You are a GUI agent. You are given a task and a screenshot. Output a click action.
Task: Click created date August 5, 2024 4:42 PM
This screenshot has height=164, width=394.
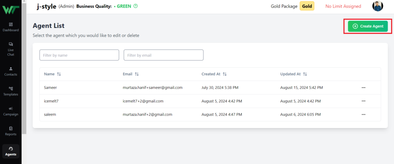(222, 101)
